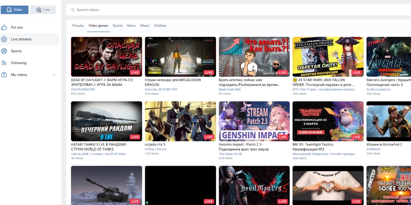Open Andrey Chernov's channel link
This screenshot has height=205, width=411.
pyautogui.click(x=156, y=149)
